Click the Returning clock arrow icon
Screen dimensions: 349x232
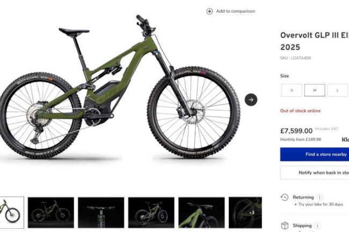285,197
